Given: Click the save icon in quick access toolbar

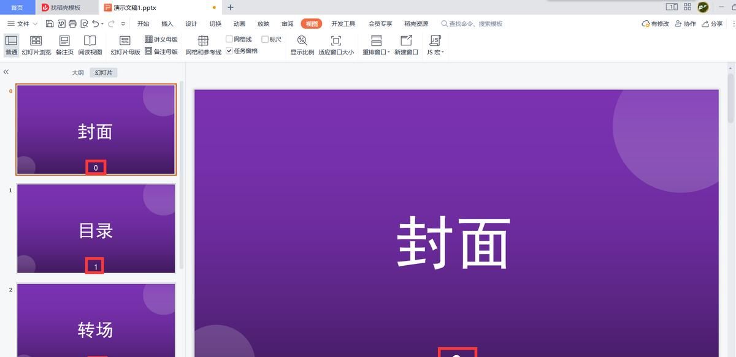Looking at the screenshot, I should pos(49,23).
